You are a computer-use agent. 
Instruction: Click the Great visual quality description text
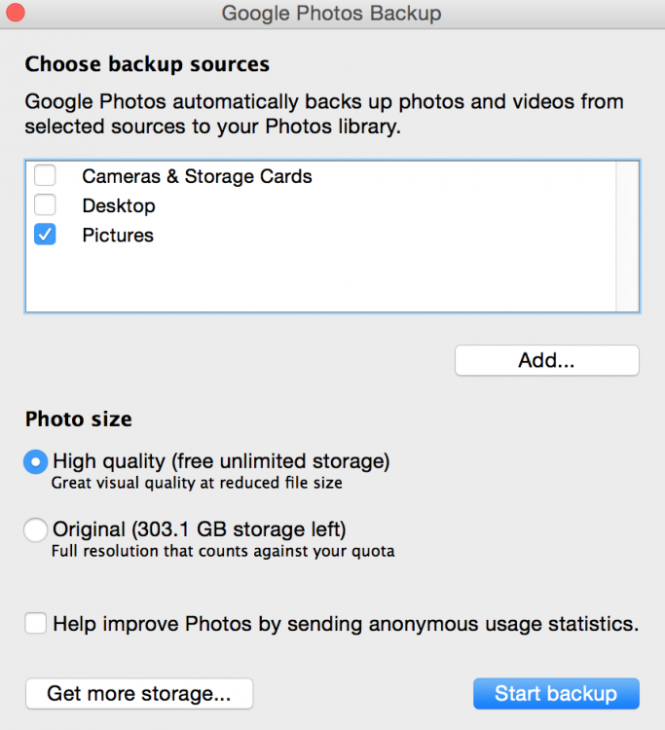[197, 483]
